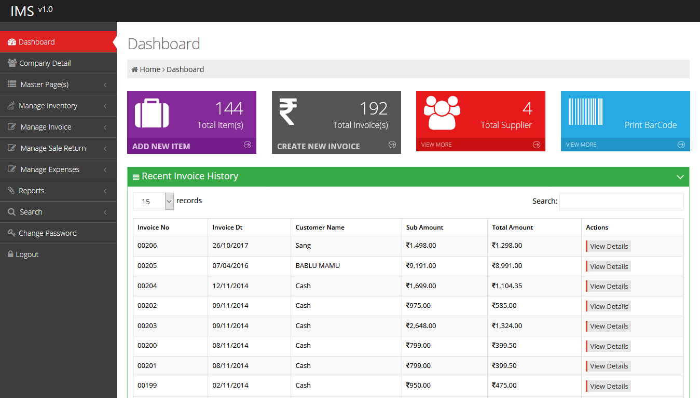Click the people icon on Total Supplier card

pos(442,112)
